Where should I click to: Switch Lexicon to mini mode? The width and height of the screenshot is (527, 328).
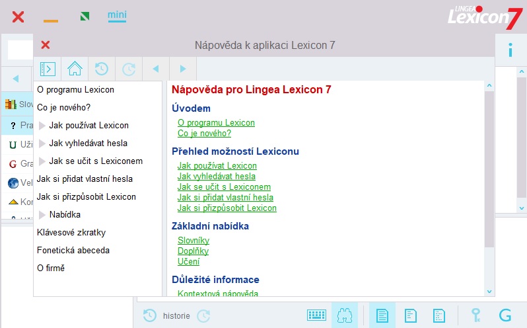[x=117, y=16]
